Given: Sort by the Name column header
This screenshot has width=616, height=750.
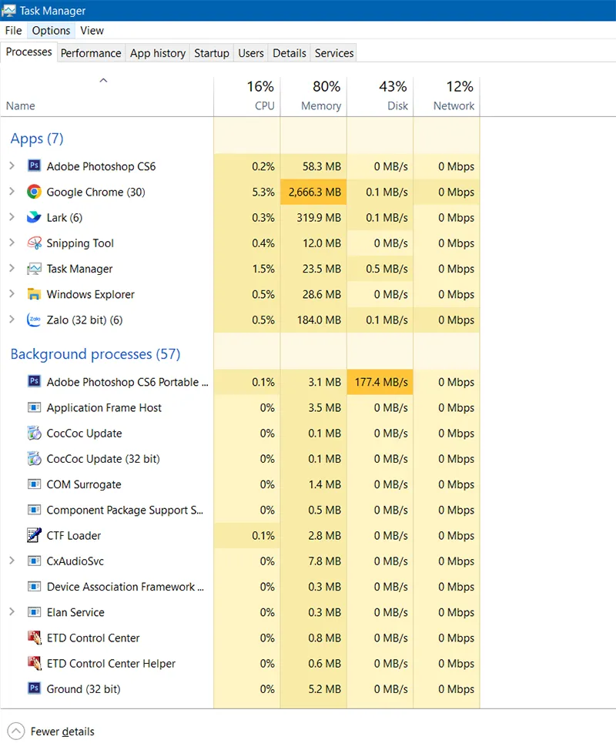Looking at the screenshot, I should (107, 96).
